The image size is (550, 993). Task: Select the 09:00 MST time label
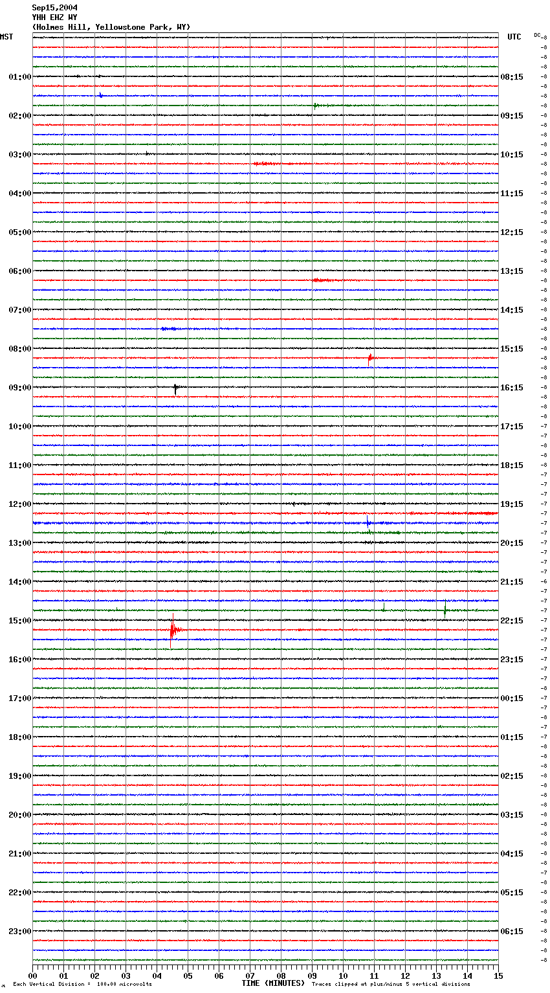point(20,388)
